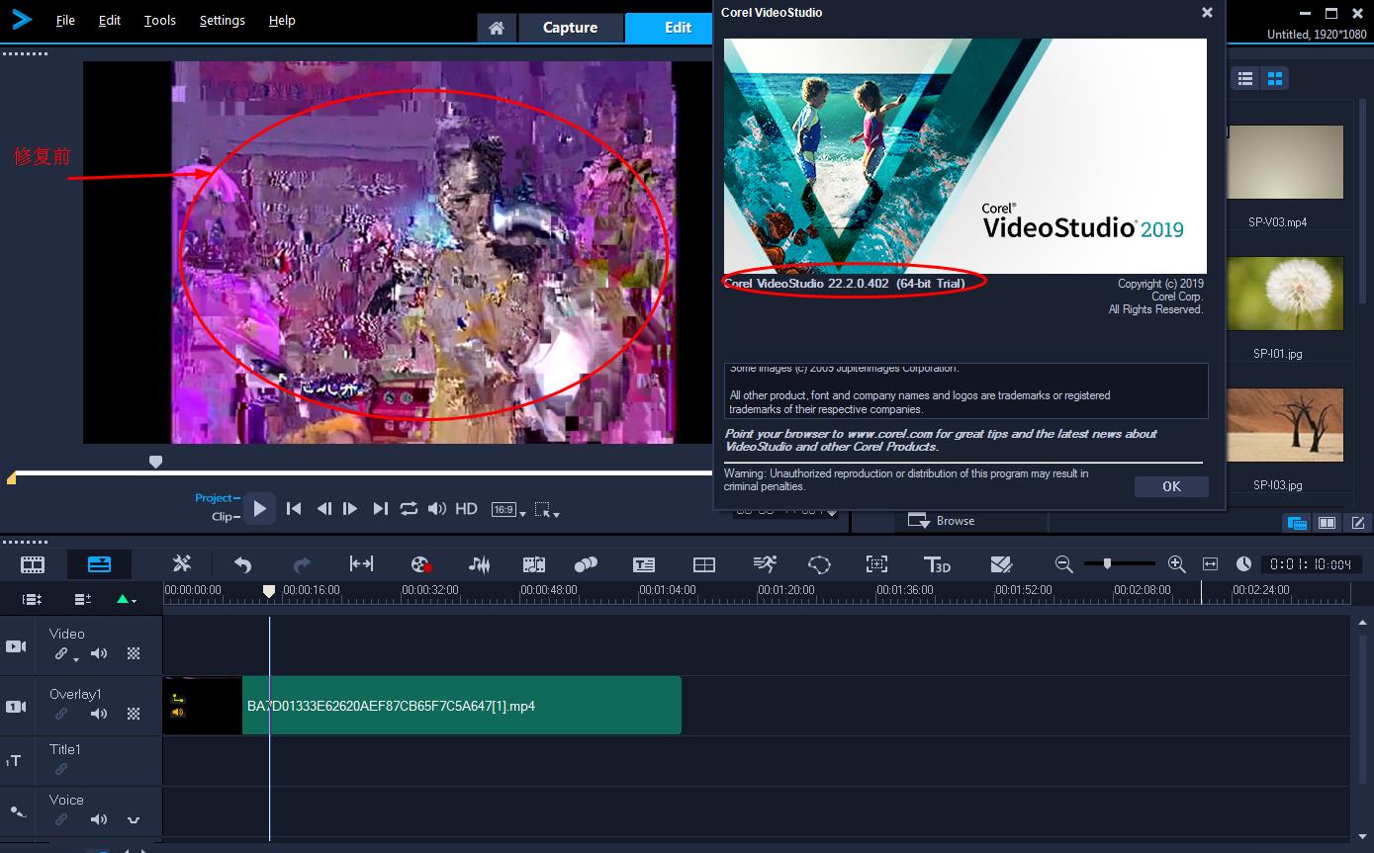Screen dimensions: 1374x853
Task: Undo the last action
Action: tap(242, 564)
